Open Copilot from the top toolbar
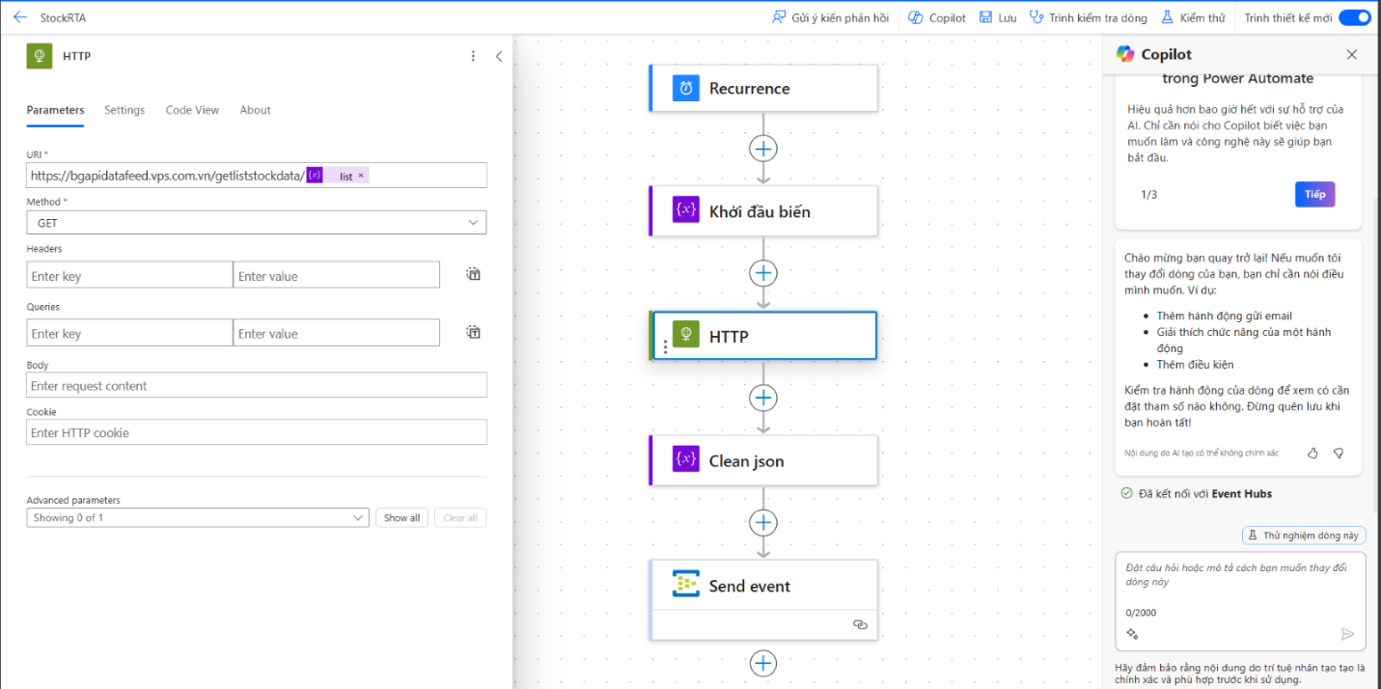The height and width of the screenshot is (689, 1381). (x=936, y=17)
